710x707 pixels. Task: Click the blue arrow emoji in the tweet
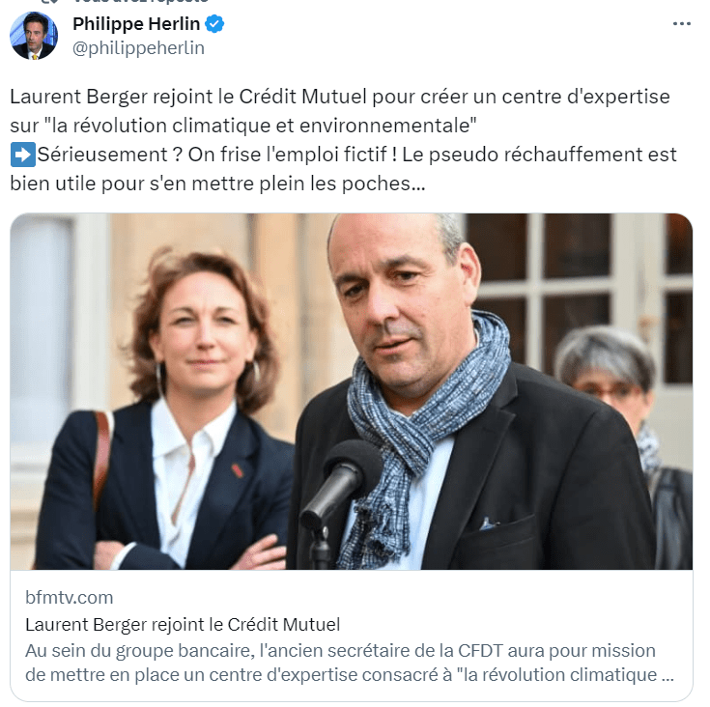[x=22, y=155]
